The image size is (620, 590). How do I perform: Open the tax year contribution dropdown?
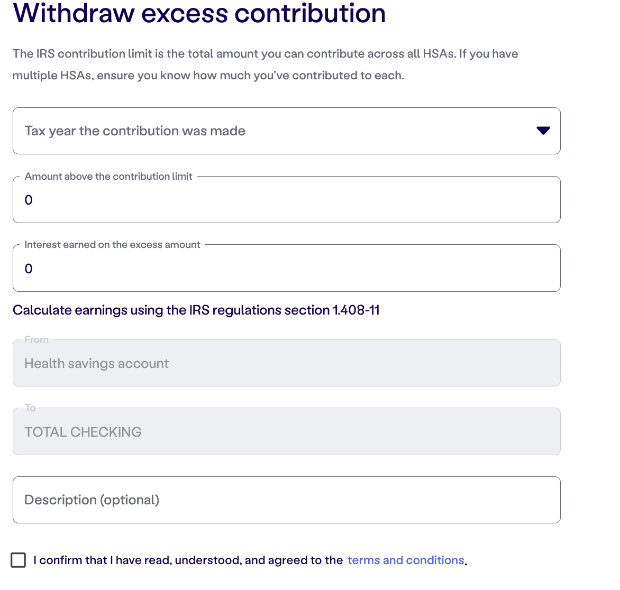286,131
